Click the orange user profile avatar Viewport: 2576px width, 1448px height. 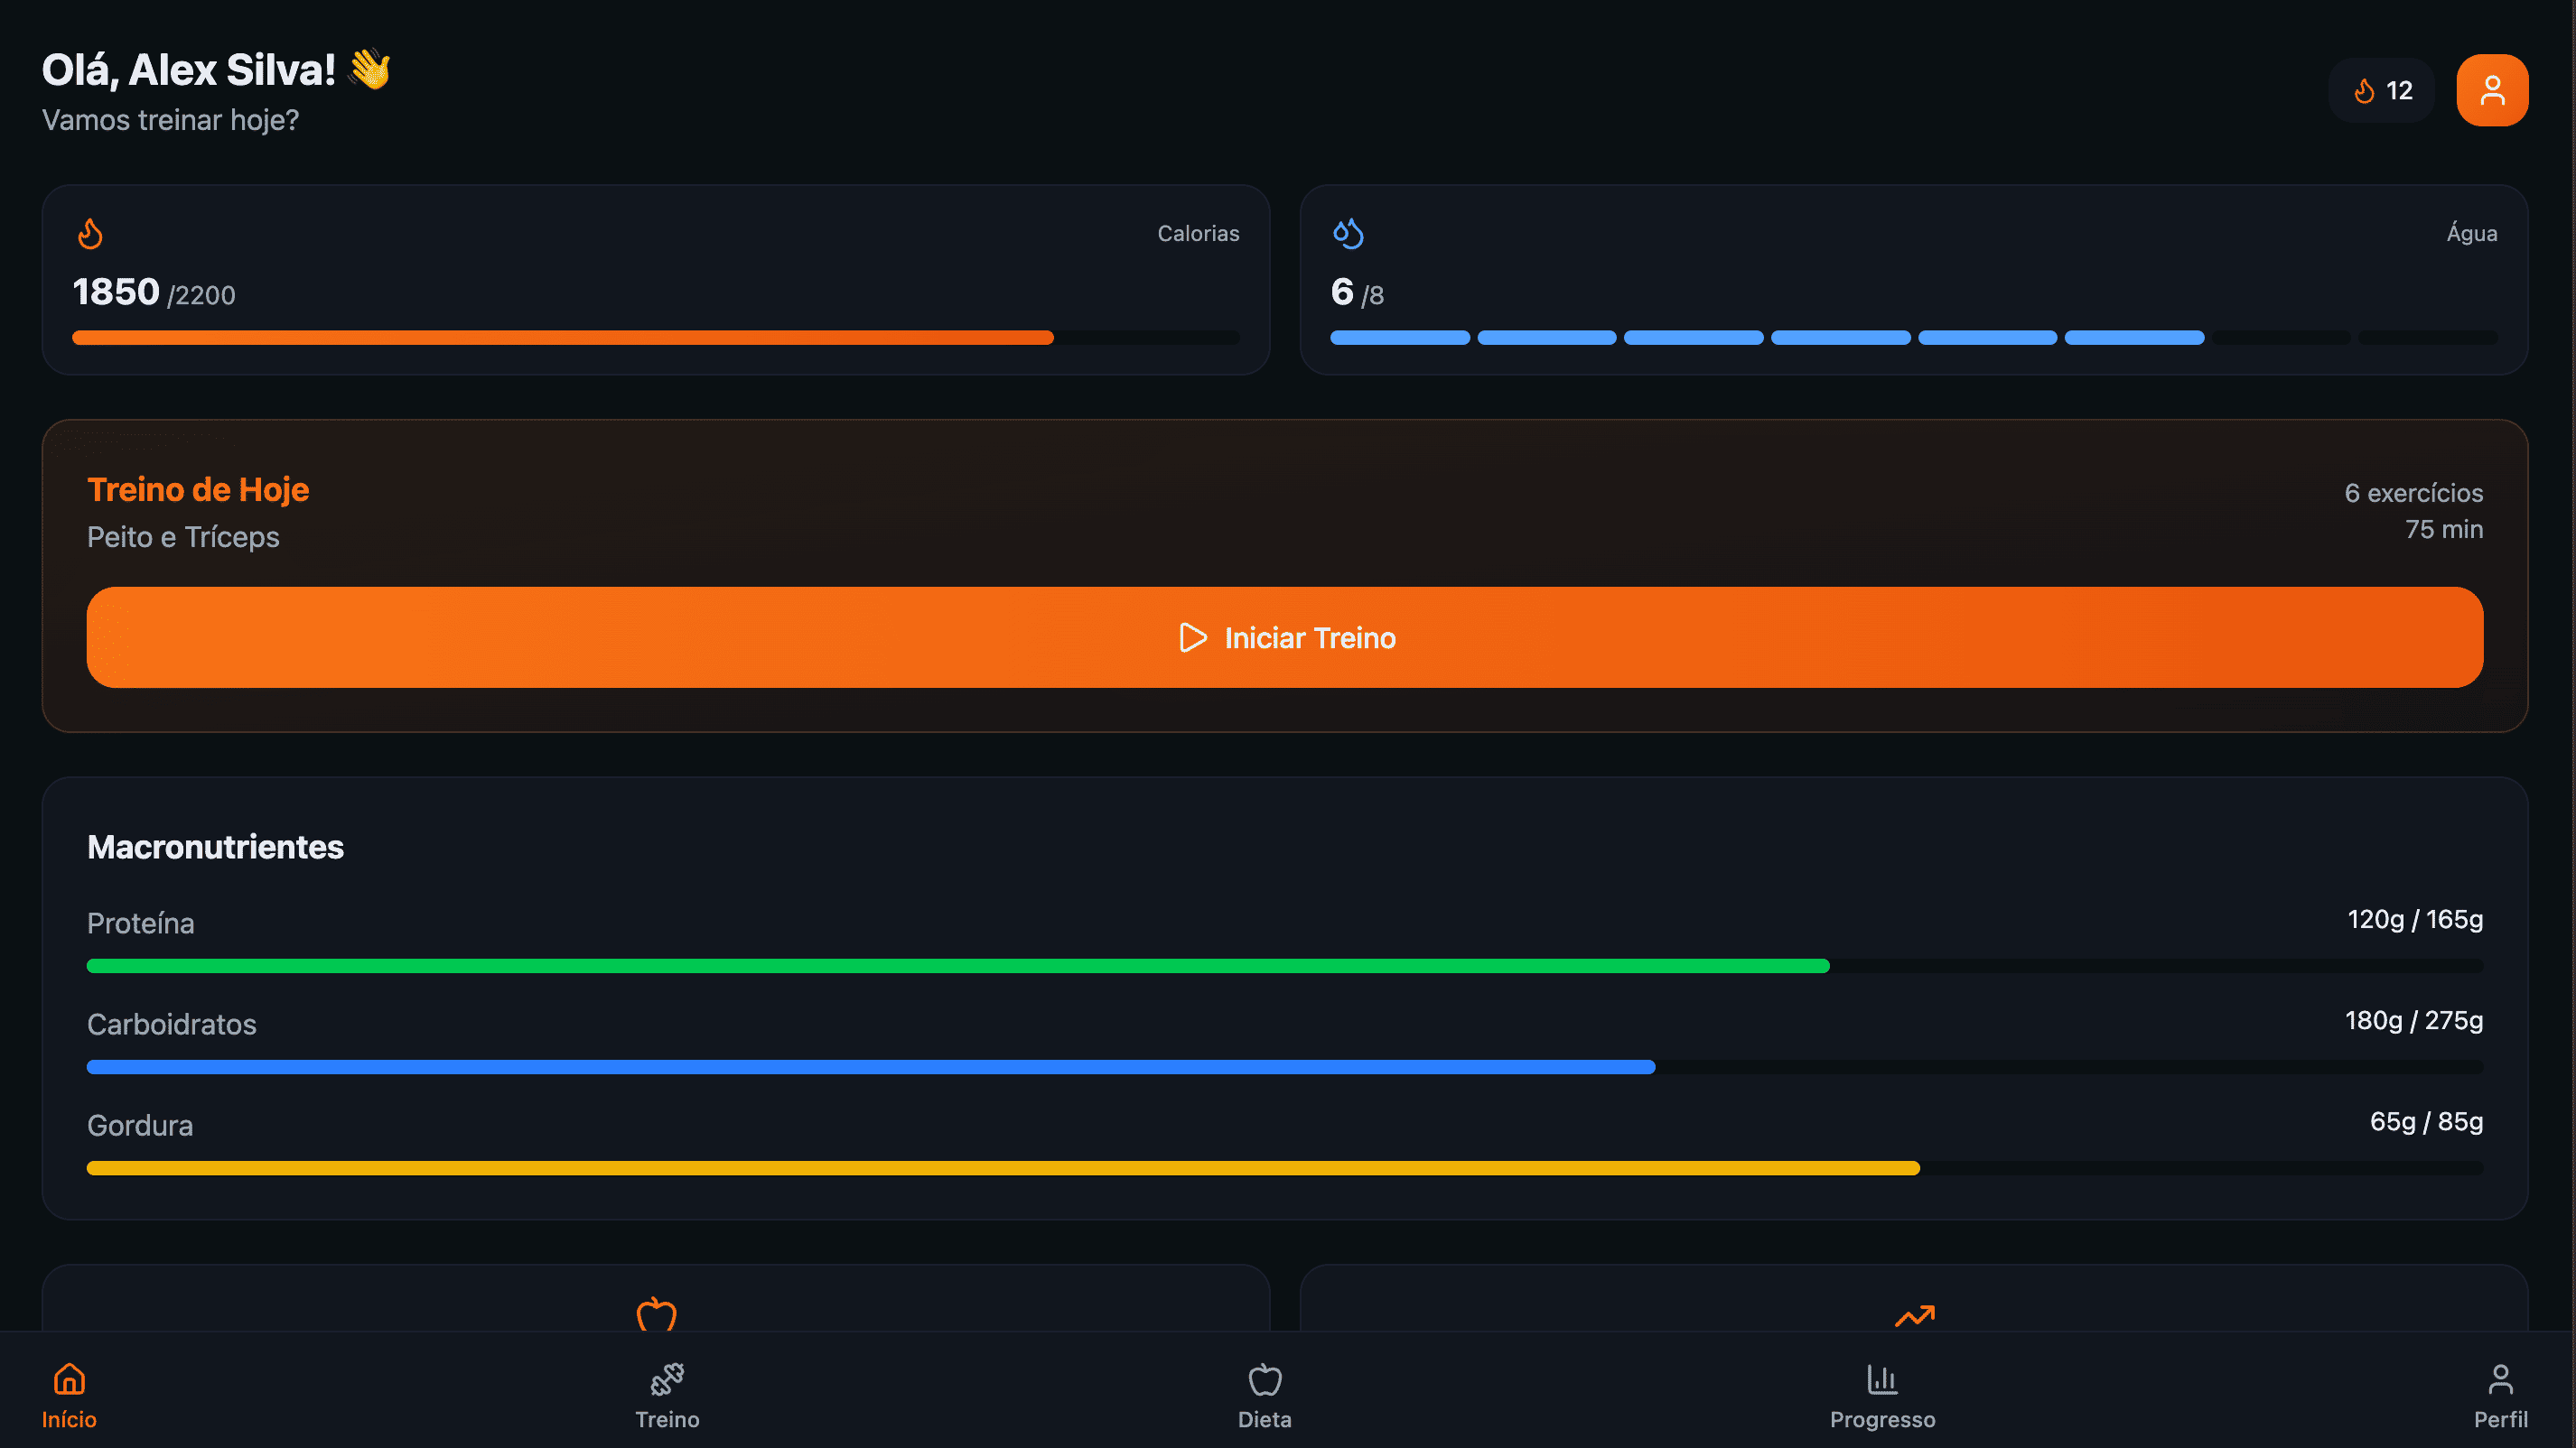(x=2491, y=90)
